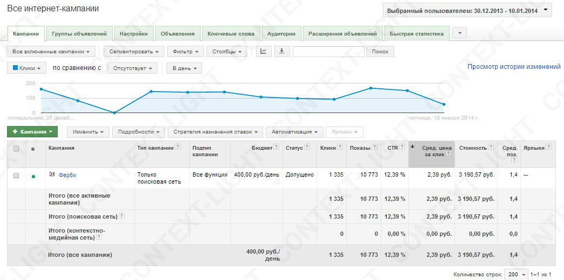Open help icon for Тип кампании column

point(177,148)
